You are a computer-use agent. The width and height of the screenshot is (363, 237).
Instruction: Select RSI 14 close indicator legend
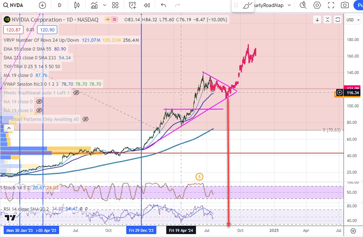26,209
